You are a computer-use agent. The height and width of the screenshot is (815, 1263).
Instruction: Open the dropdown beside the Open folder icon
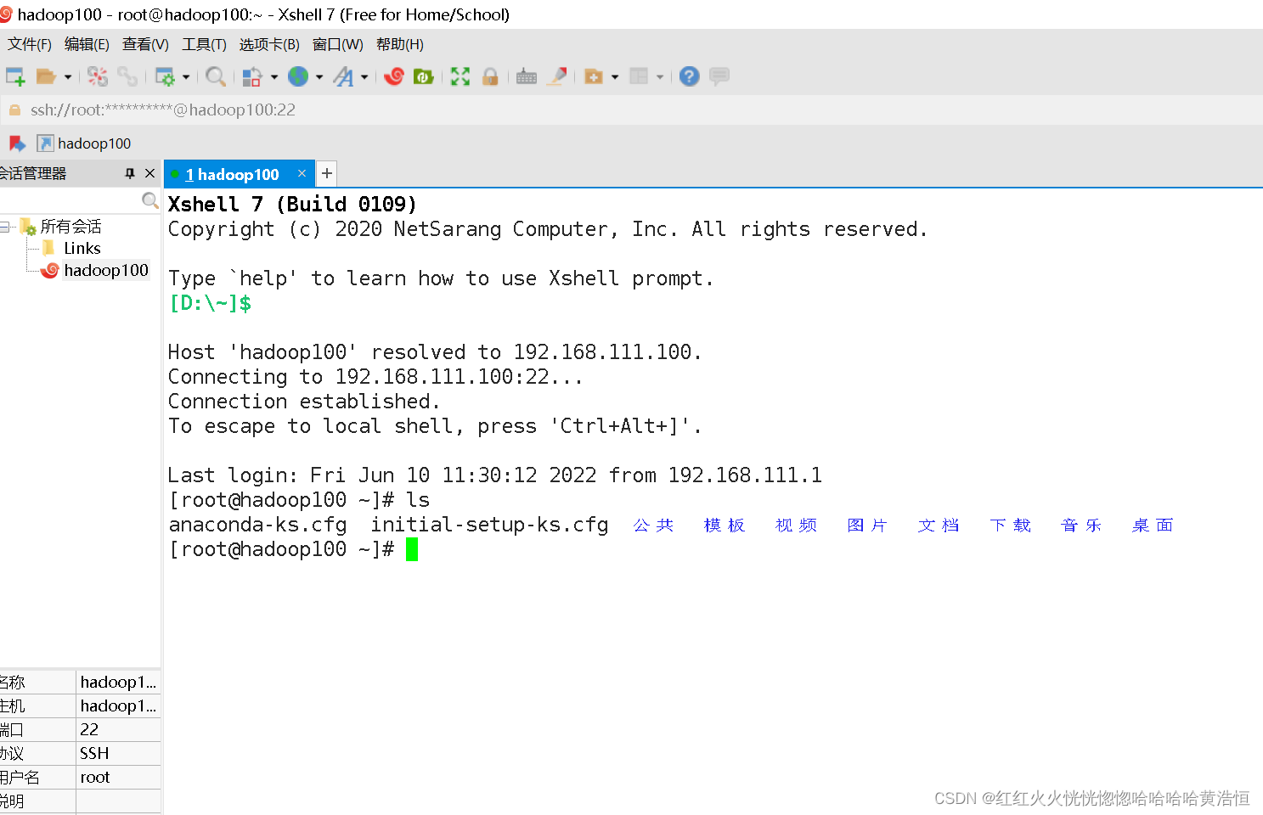tap(68, 77)
